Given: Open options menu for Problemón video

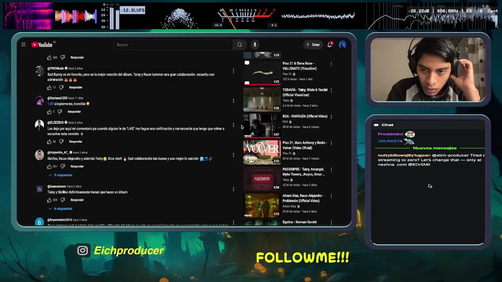Looking at the screenshot, I should pos(331,196).
